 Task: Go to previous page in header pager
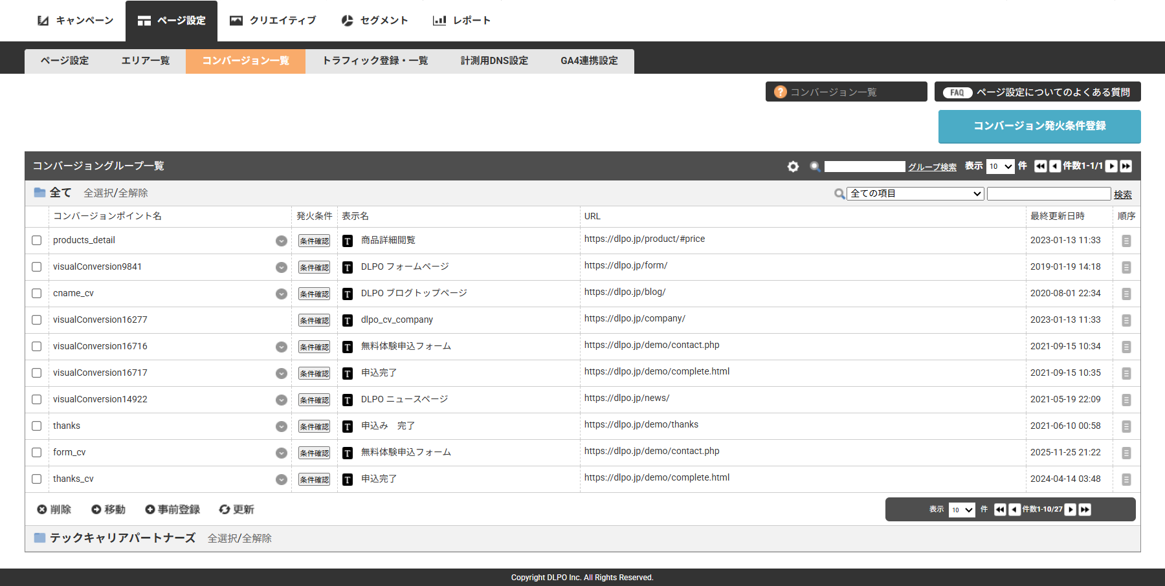[1055, 166]
